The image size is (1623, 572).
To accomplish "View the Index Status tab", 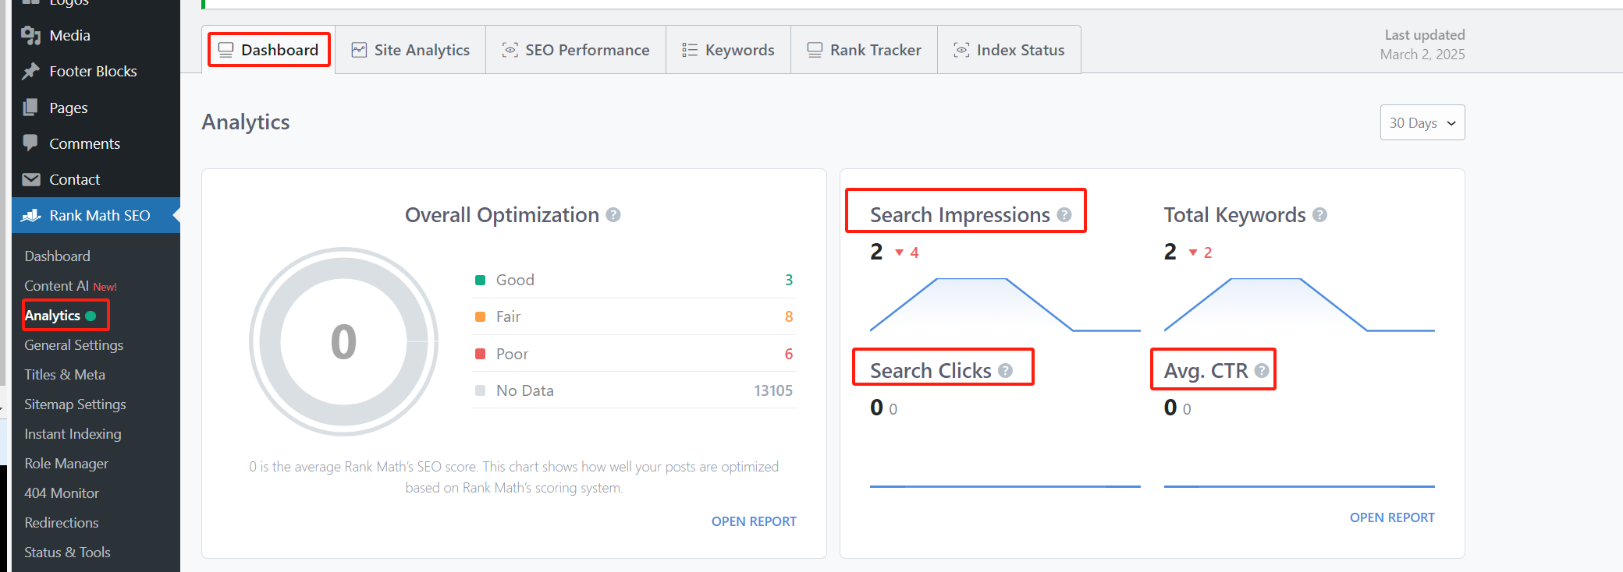I will point(1009,49).
